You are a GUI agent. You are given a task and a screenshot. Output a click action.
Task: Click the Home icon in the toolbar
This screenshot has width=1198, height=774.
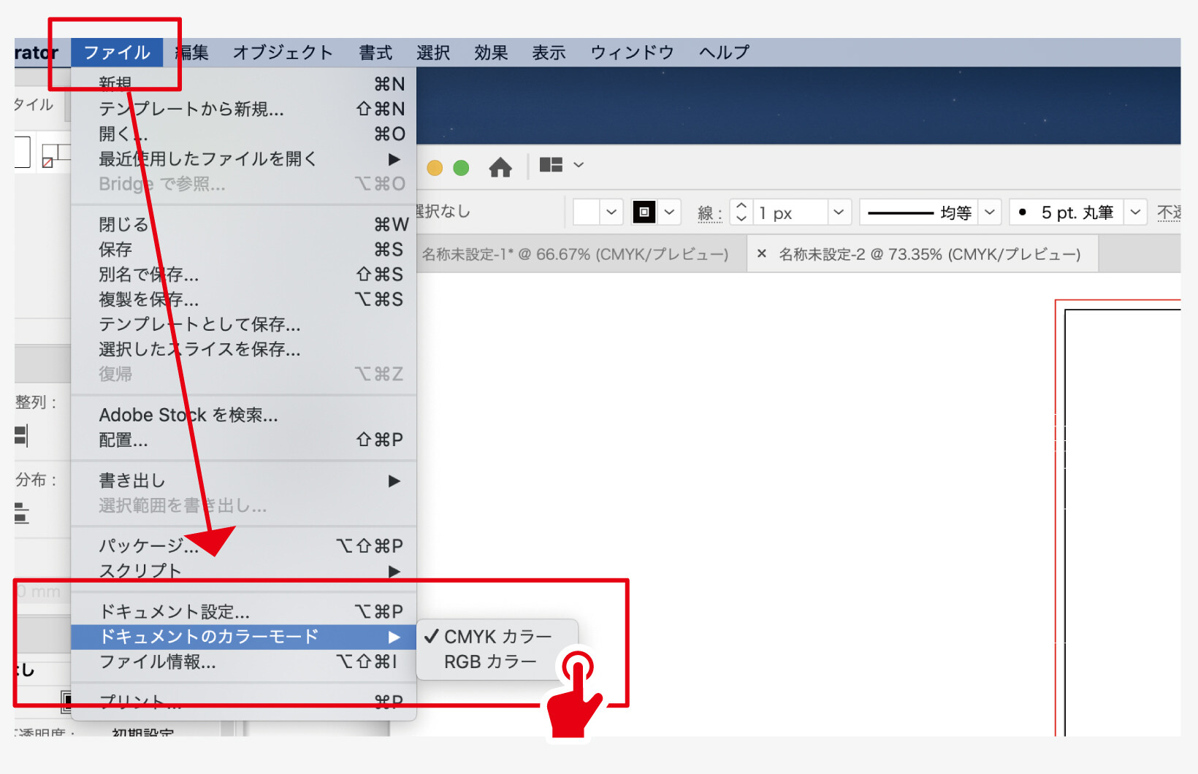pos(500,167)
